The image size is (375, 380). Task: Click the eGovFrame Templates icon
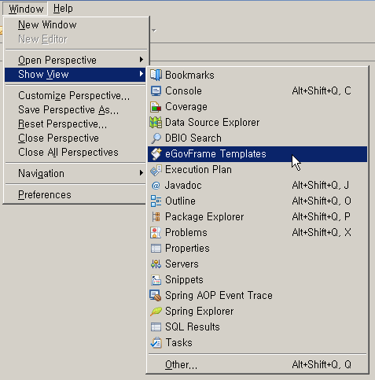(x=156, y=154)
